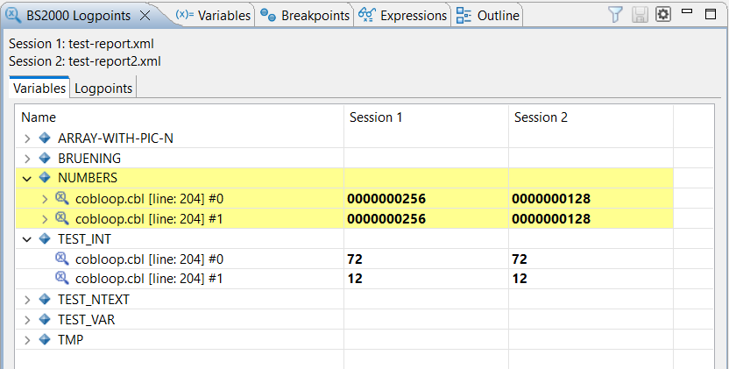Open the Breakpoints view tab

(x=306, y=16)
